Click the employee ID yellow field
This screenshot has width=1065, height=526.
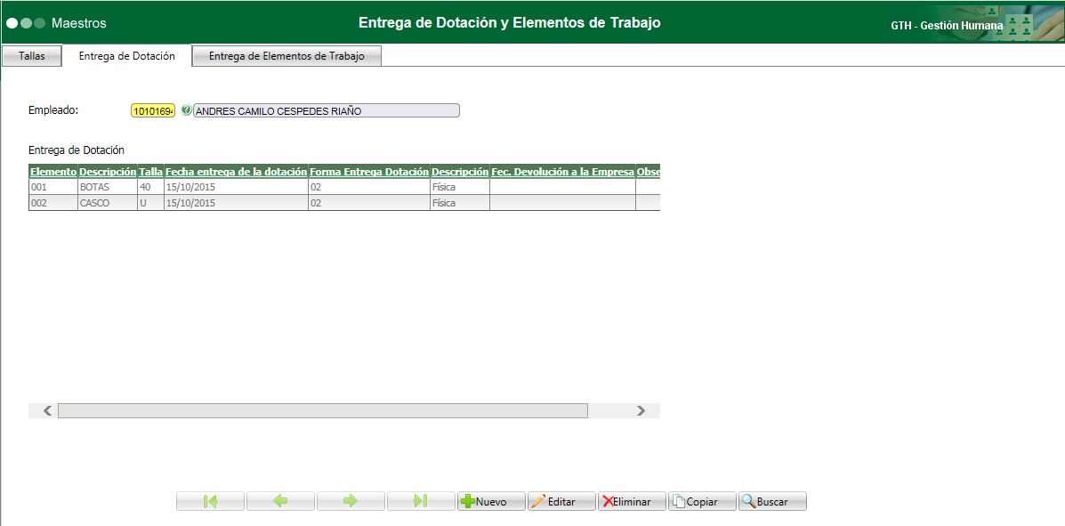click(153, 110)
